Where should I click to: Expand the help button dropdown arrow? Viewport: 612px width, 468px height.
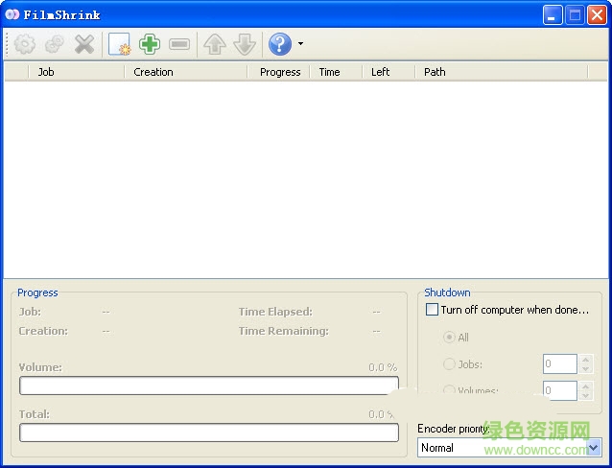tap(300, 44)
